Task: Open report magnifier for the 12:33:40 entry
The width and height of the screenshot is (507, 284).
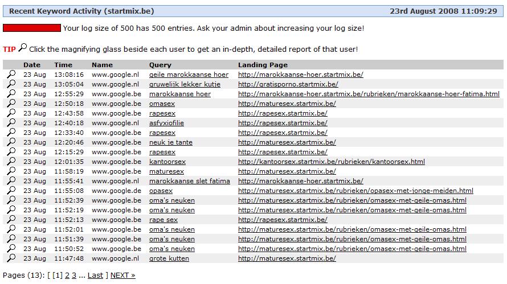Action: coord(11,133)
